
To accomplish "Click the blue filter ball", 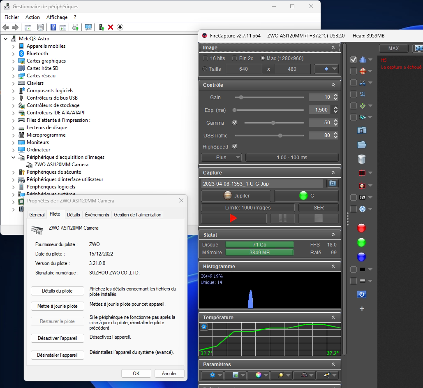I will (361, 257).
